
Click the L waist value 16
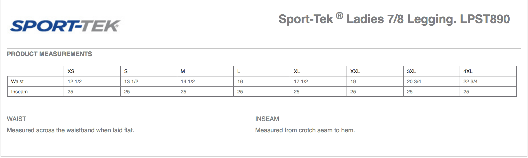click(x=240, y=82)
